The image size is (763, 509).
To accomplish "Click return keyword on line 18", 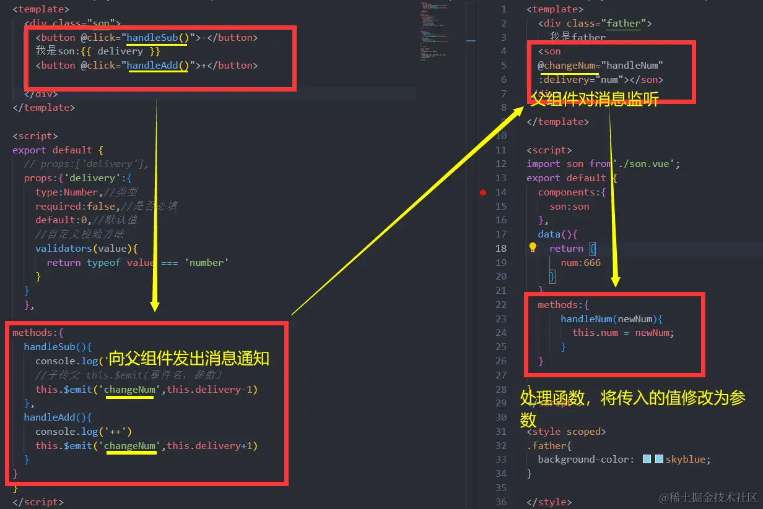I will point(566,249).
